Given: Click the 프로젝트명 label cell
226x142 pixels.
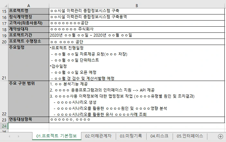Looking at the screenshot, I should pos(29,11).
